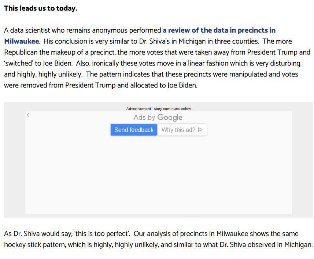The height and width of the screenshot is (259, 314).
Task: Click the AdChoices triangle icon
Action: [200, 130]
